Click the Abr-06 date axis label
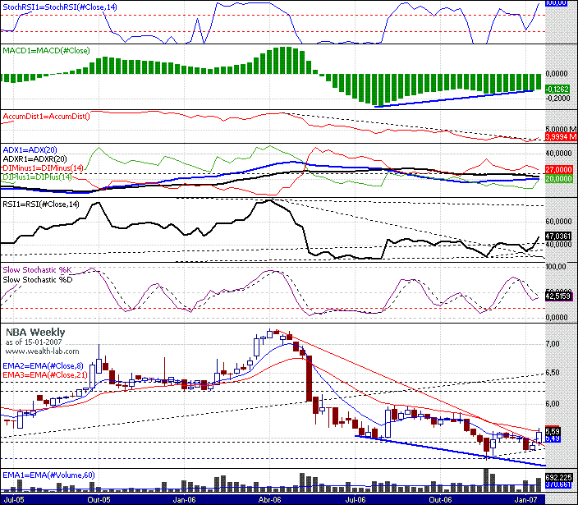The width and height of the screenshot is (578, 505). click(270, 500)
